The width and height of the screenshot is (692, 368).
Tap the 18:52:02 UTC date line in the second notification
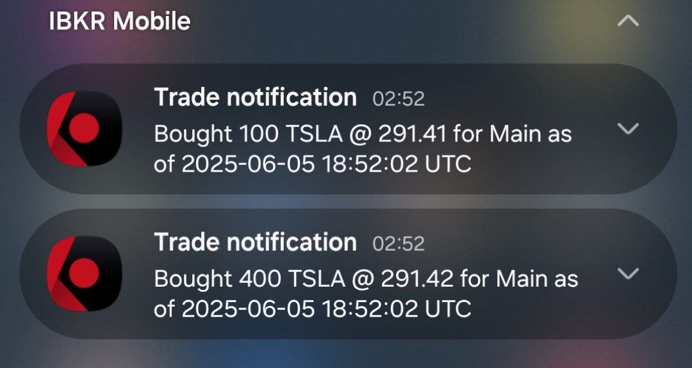tap(313, 309)
